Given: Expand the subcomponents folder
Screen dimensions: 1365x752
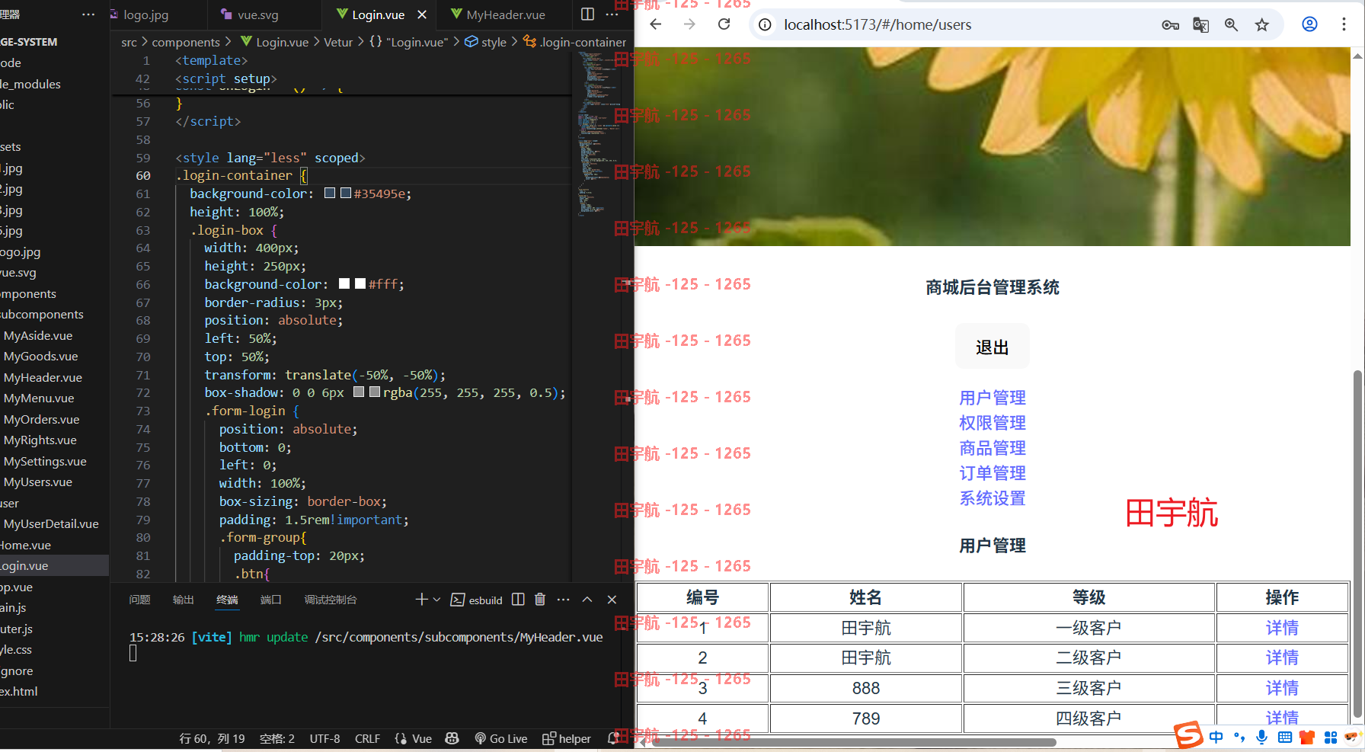Looking at the screenshot, I should 42,314.
